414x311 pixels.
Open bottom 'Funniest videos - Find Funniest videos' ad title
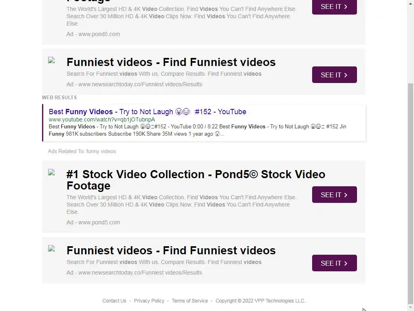[x=171, y=251]
